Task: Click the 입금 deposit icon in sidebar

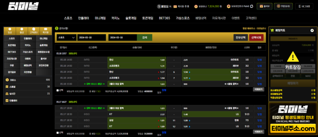Action: pos(10,29)
